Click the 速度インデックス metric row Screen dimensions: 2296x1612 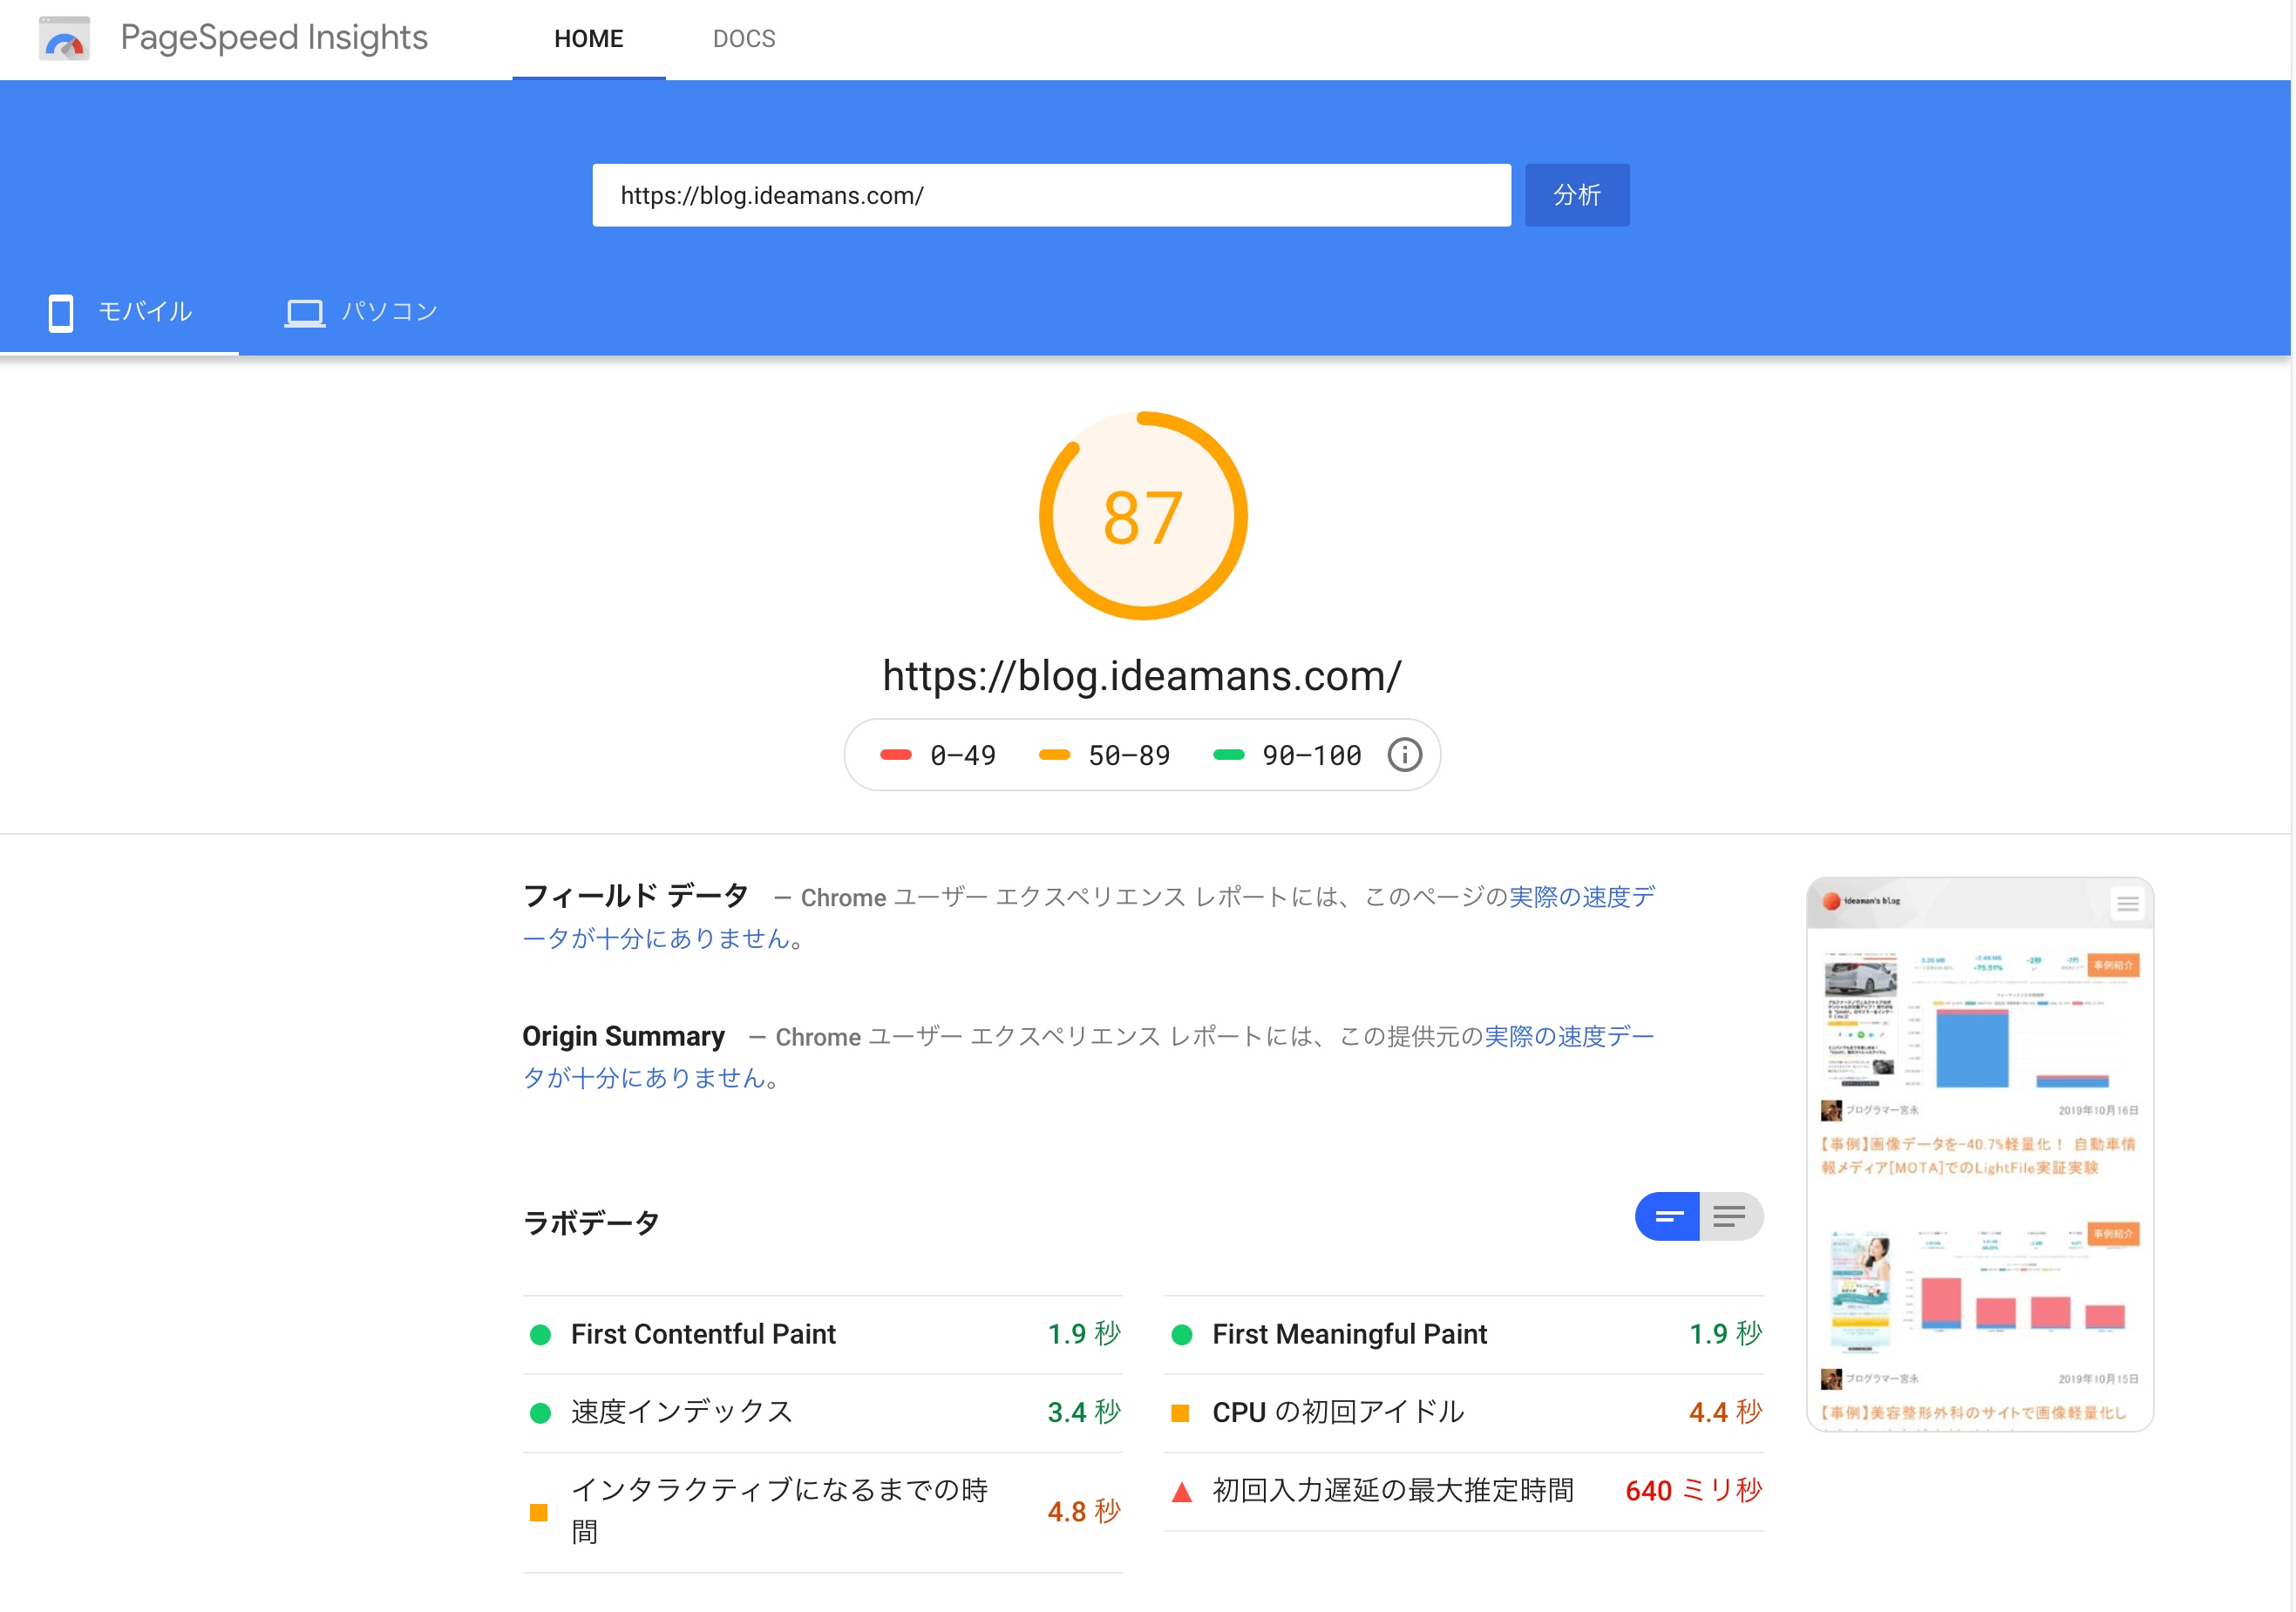[822, 1412]
